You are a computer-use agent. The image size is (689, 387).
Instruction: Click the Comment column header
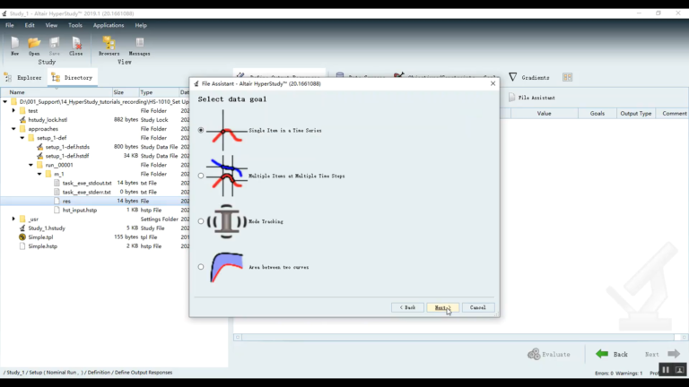point(674,113)
